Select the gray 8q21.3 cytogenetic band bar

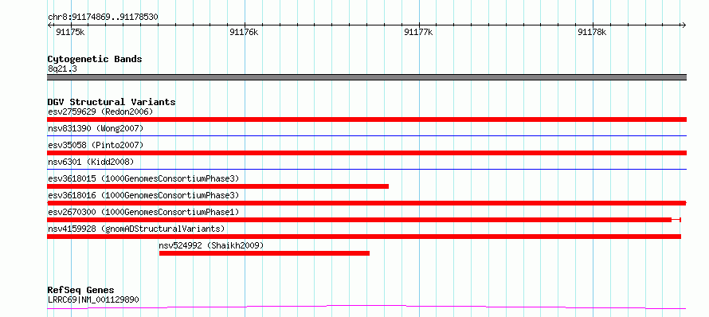(366, 77)
